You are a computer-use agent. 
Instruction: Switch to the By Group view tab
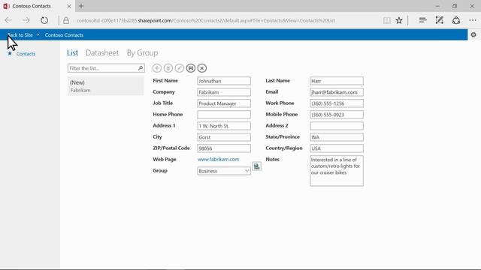point(142,52)
